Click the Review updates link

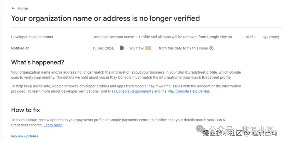pos(25,136)
